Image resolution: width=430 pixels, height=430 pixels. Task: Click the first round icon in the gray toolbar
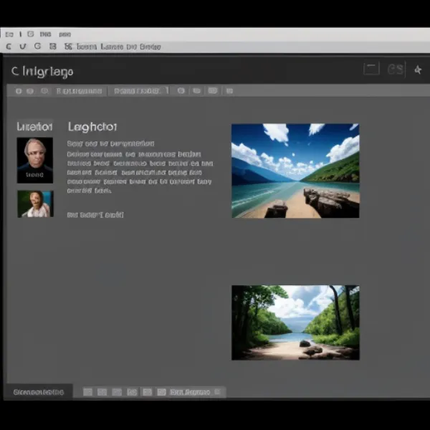tap(19, 91)
